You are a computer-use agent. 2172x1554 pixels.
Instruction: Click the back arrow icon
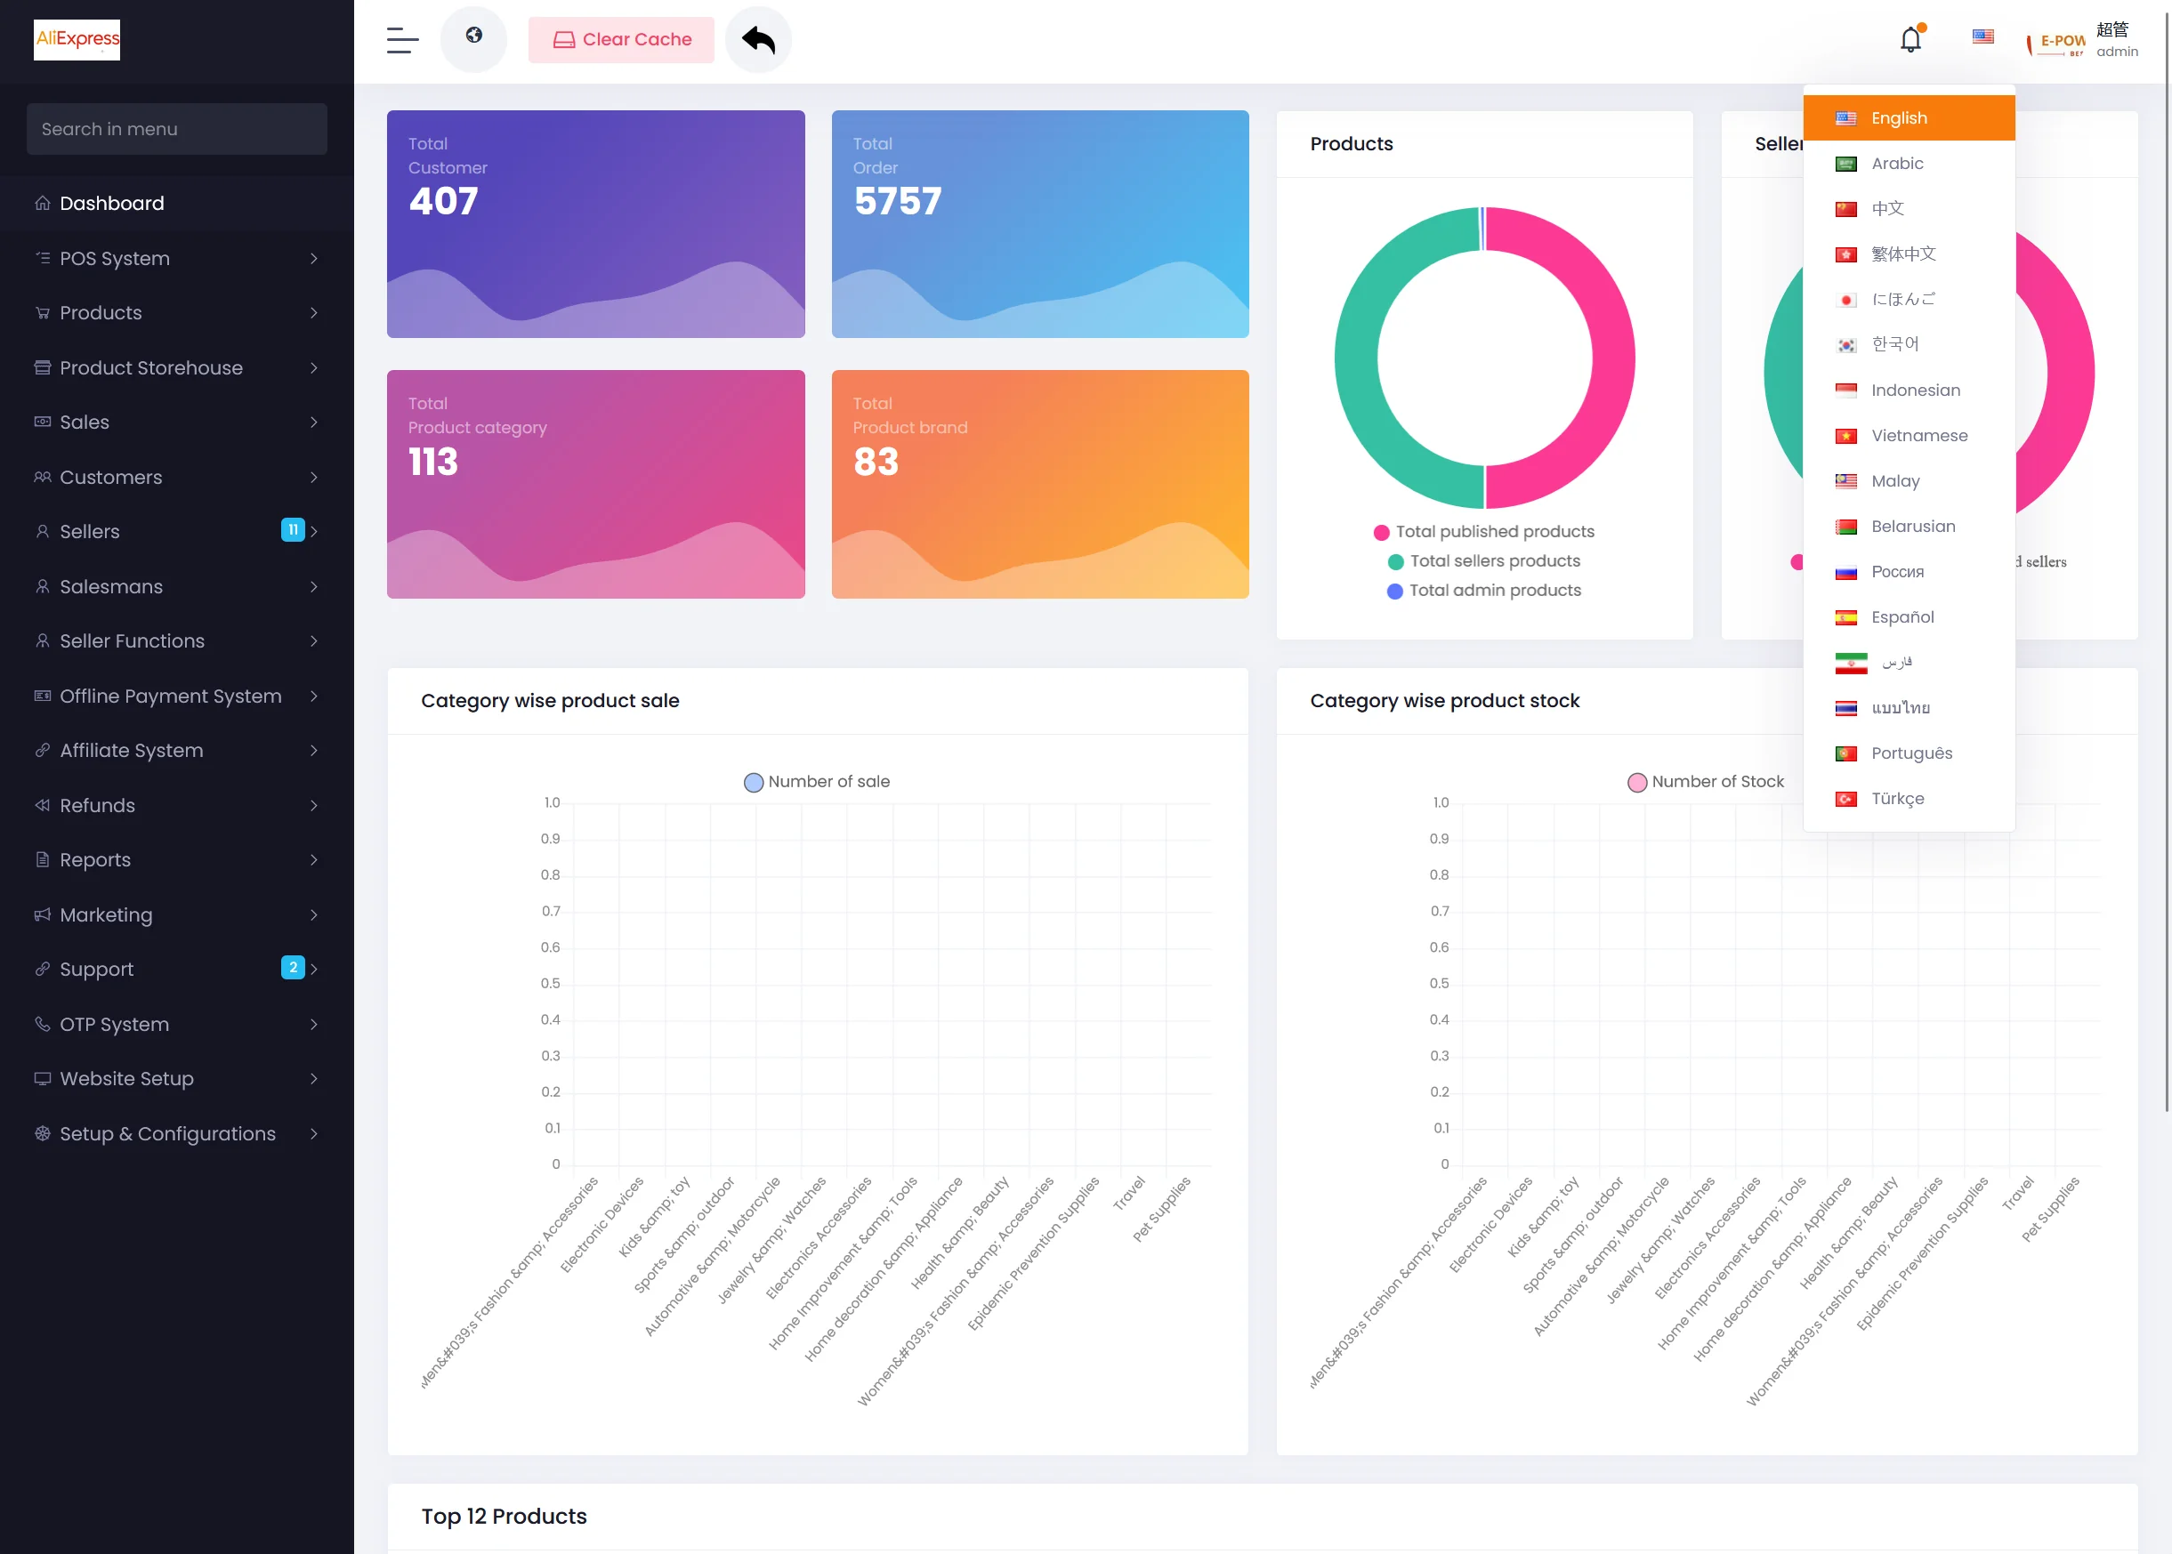click(758, 40)
